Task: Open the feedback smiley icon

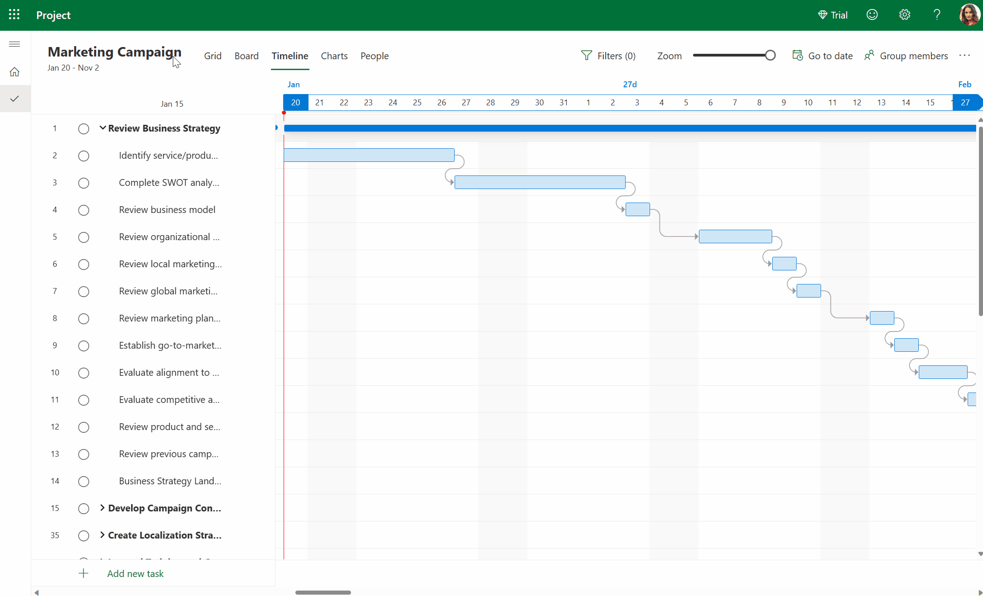Action: point(872,14)
